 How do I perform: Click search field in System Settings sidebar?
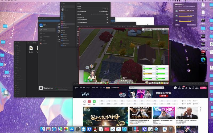click(68, 6)
